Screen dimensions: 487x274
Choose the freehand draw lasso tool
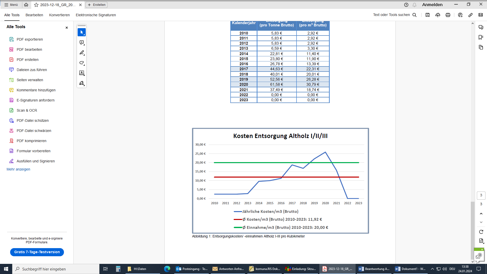82,63
